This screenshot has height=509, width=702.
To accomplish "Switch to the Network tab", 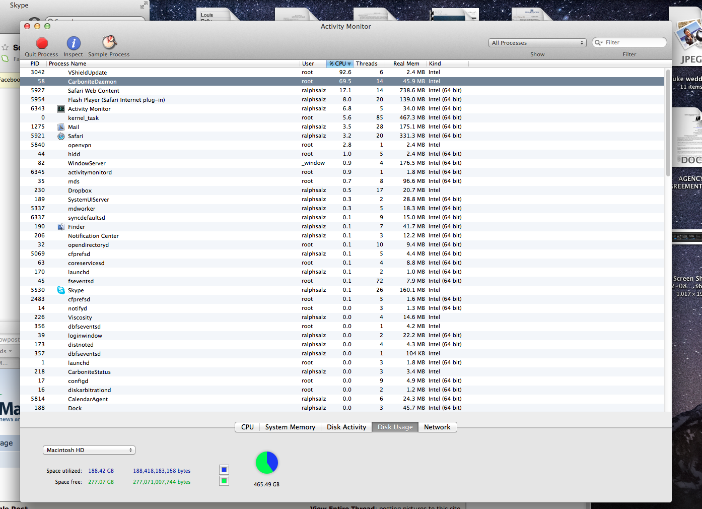I will pyautogui.click(x=437, y=427).
